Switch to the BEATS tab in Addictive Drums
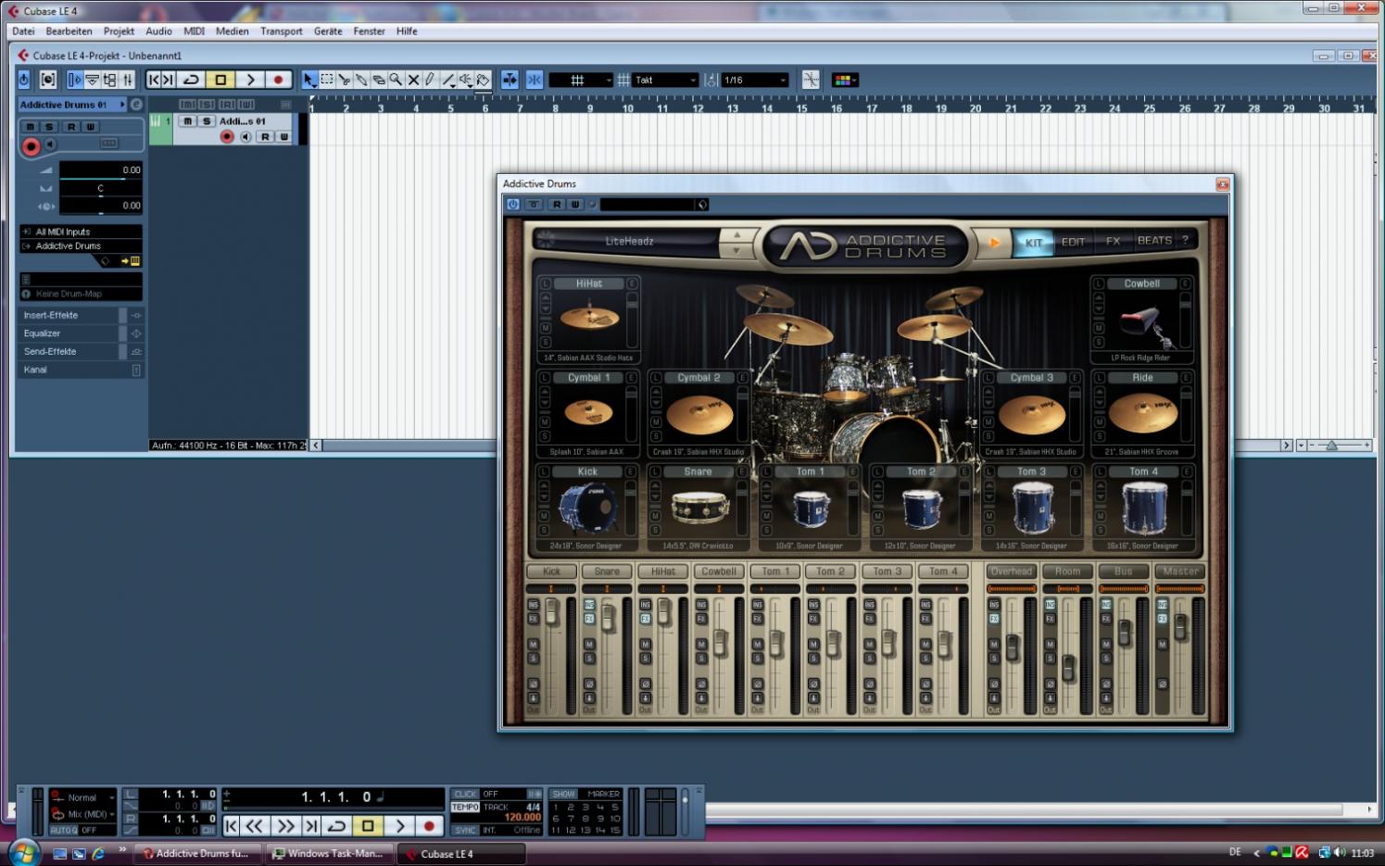The image size is (1385, 866). pos(1154,241)
